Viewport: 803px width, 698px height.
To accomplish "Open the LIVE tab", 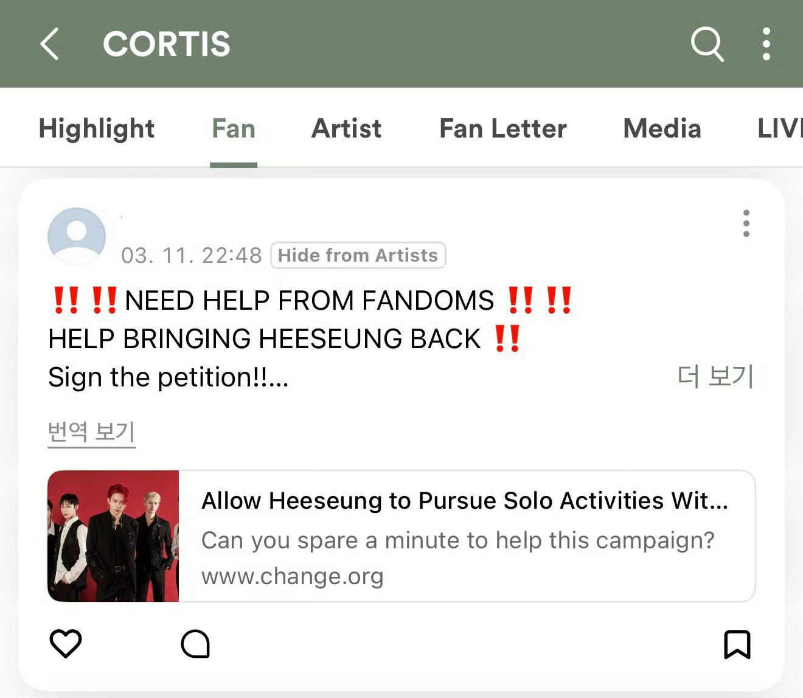I will (780, 129).
